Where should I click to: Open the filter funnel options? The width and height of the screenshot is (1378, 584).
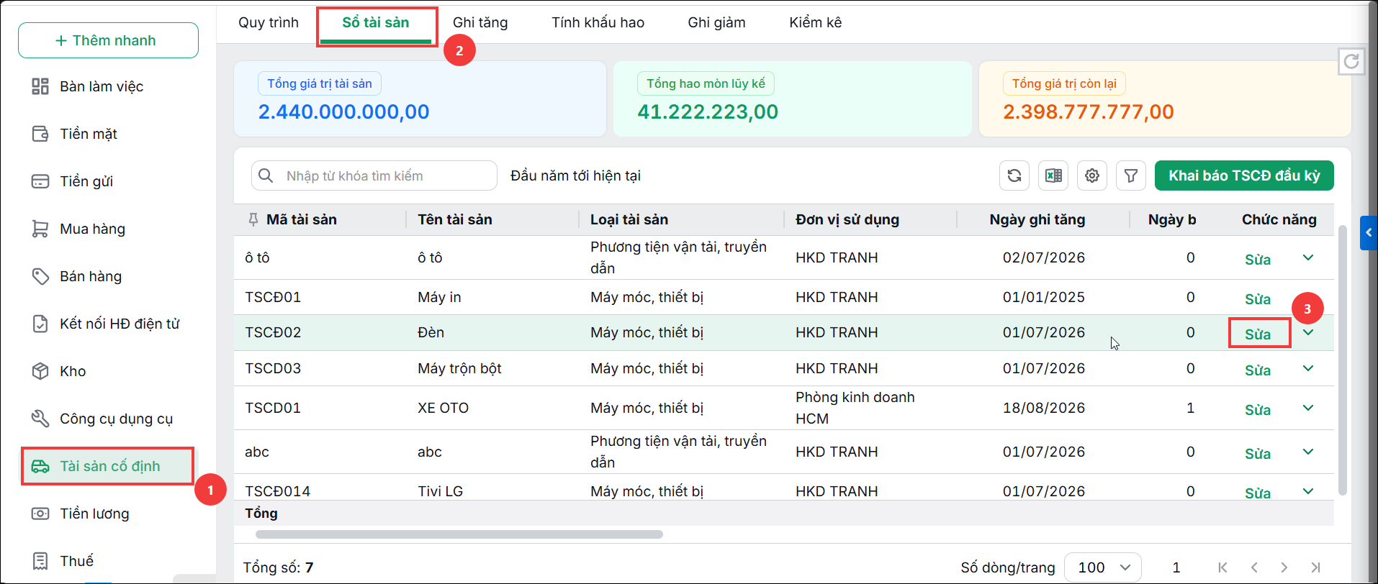1131,175
